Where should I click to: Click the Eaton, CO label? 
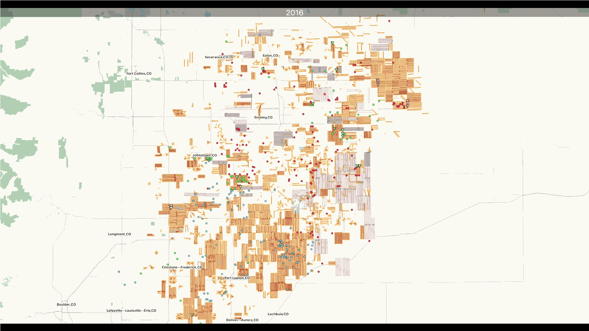(270, 55)
